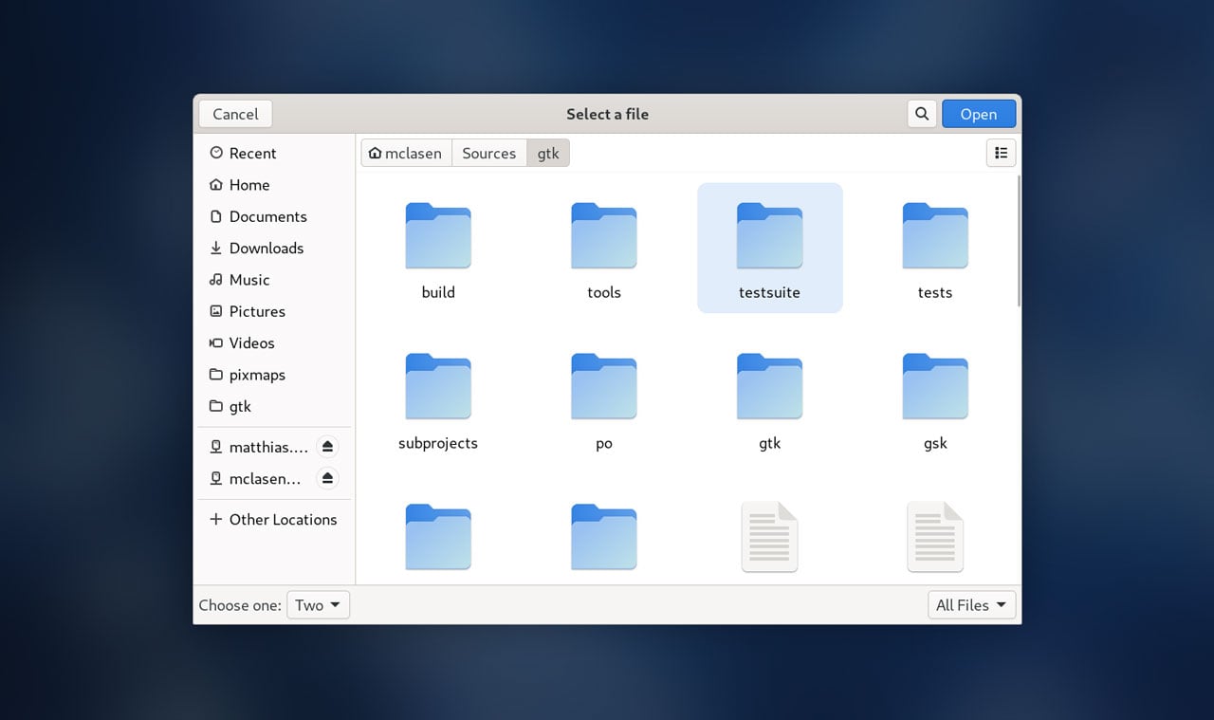Open Music in sidebar
The height and width of the screenshot is (720, 1214).
pyautogui.click(x=274, y=280)
